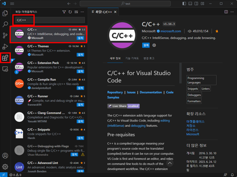Select the Linters category tag
237x177 pixels.
[x=205, y=89]
